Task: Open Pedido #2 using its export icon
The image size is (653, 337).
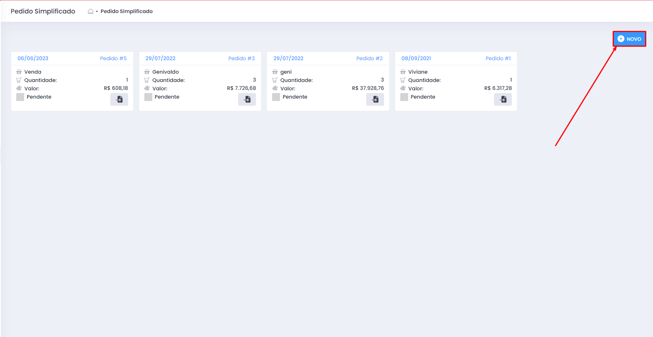Action: [375, 99]
